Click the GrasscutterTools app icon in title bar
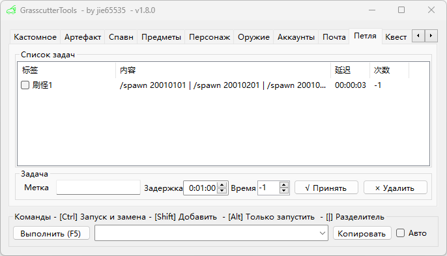This screenshot has height=256, width=447. [x=11, y=10]
